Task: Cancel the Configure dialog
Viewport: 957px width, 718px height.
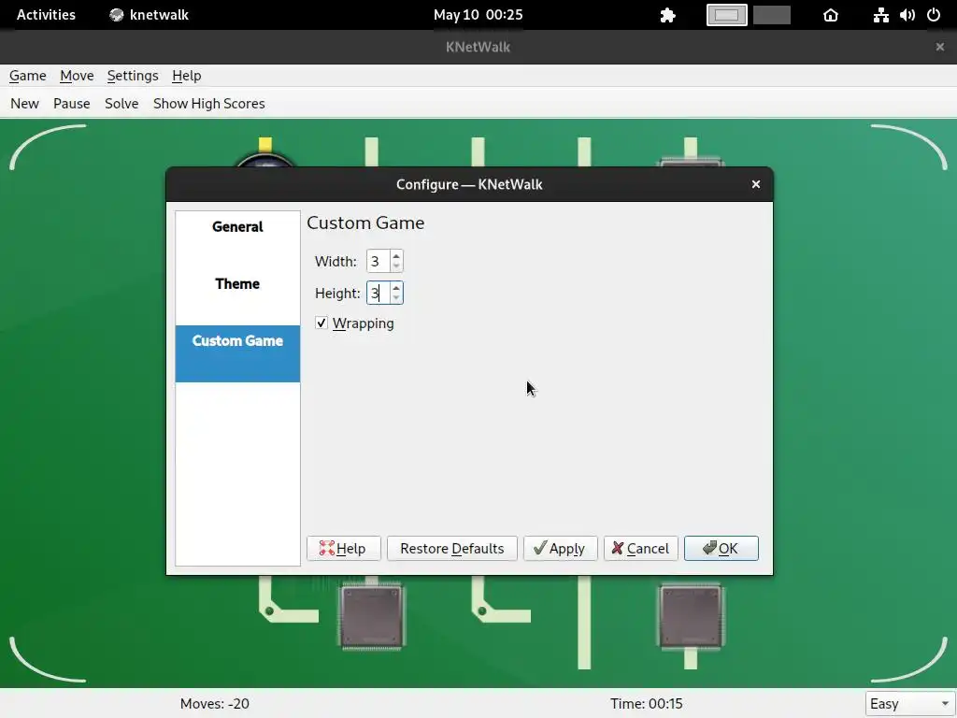Action: click(x=641, y=548)
